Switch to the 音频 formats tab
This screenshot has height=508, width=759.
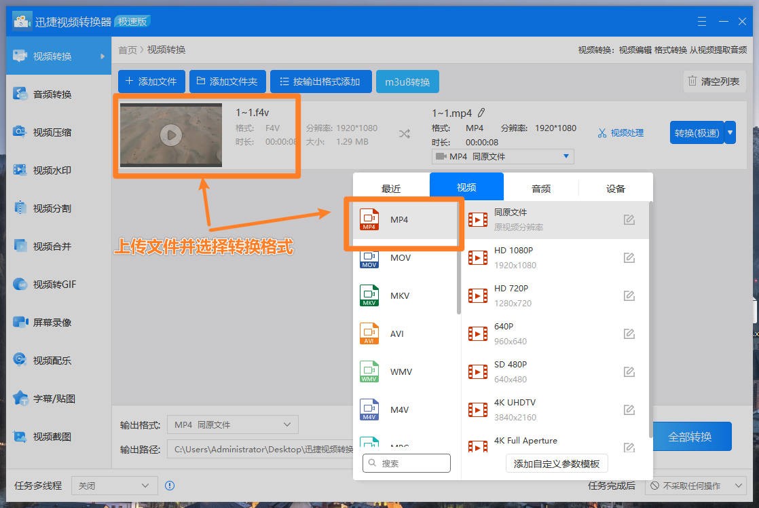[541, 187]
